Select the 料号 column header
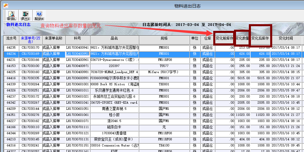The image size is (304, 152). 78,38
